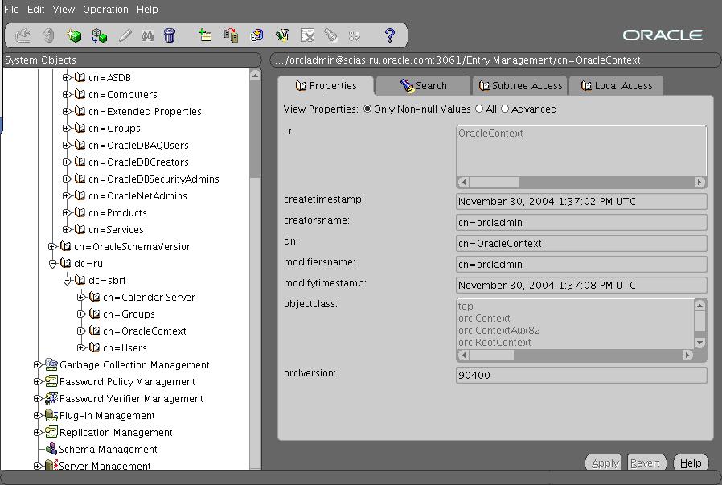The width and height of the screenshot is (722, 485).
Task: Expand the cn=Extended Properties node
Action: 66,112
